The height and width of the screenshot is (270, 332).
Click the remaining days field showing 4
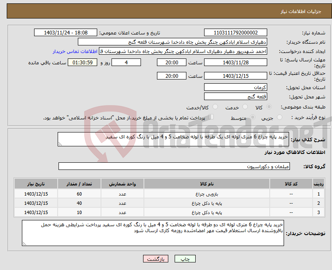[x=126, y=62]
